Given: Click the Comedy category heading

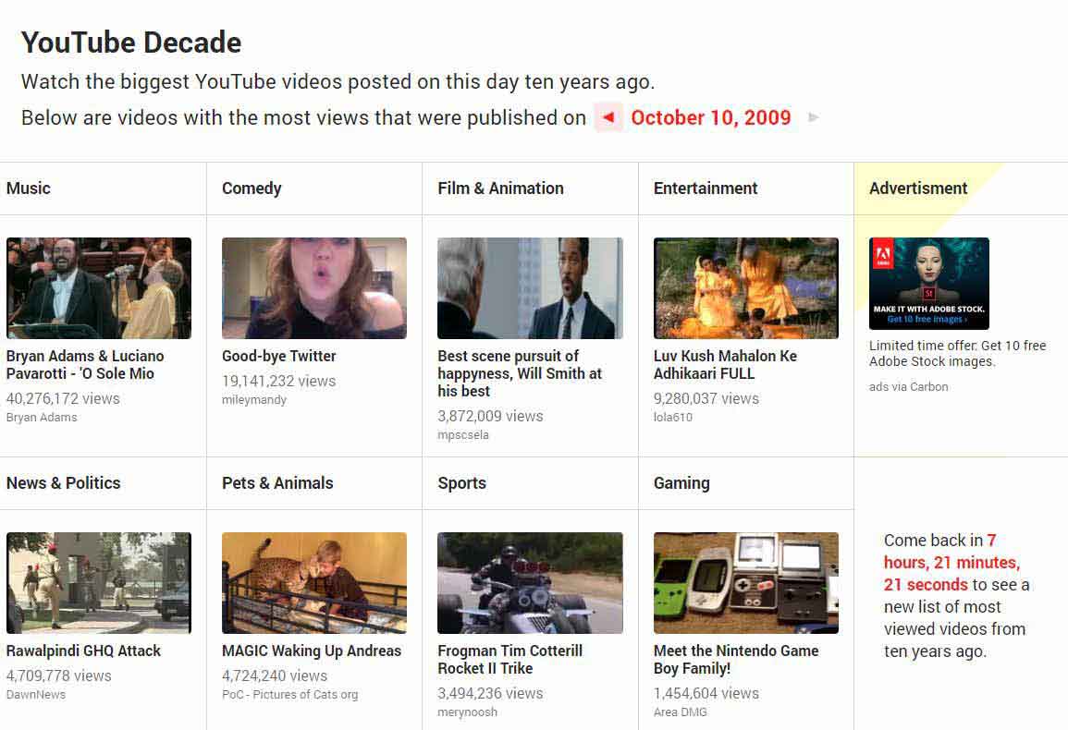Looking at the screenshot, I should tap(252, 188).
